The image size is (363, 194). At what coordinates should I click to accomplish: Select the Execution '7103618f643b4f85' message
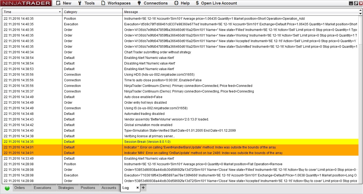click(241, 175)
